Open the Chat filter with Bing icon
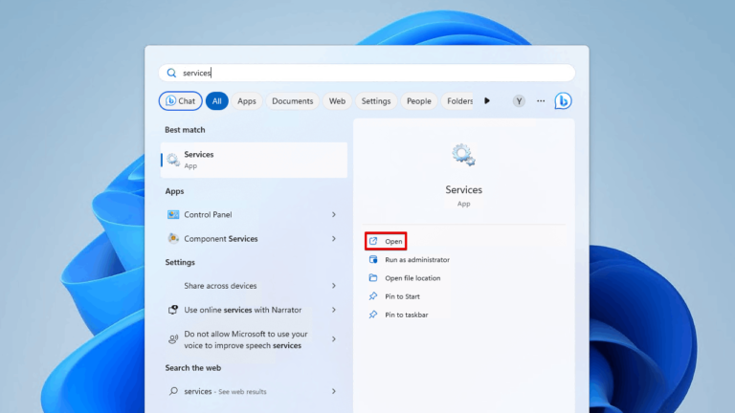Image resolution: width=735 pixels, height=413 pixels. 181,101
